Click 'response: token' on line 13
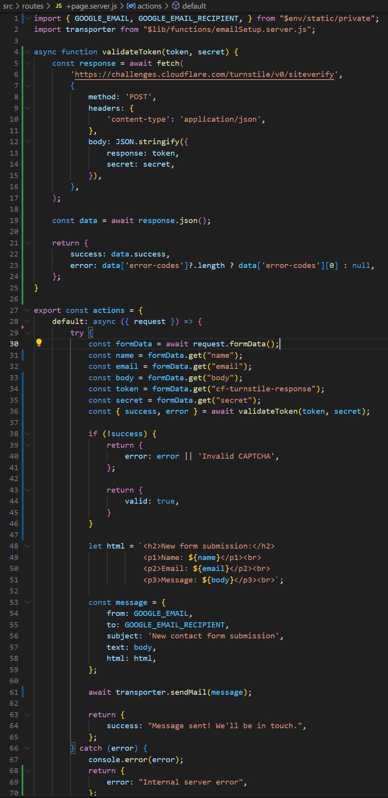The height and width of the screenshot is (798, 388). click(141, 153)
